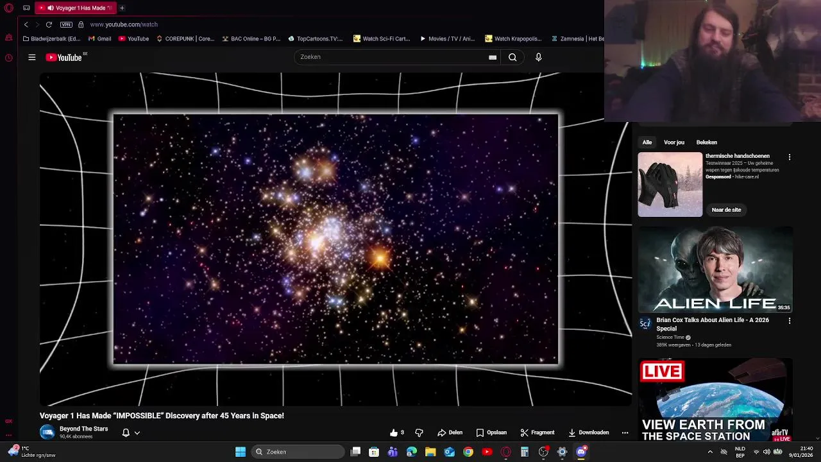Screen dimensions: 821x462
Task: Share the video with Delen
Action: [450, 432]
